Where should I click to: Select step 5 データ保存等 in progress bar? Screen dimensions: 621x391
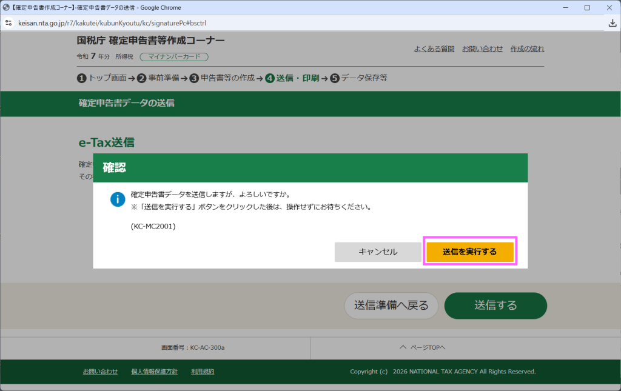359,78
